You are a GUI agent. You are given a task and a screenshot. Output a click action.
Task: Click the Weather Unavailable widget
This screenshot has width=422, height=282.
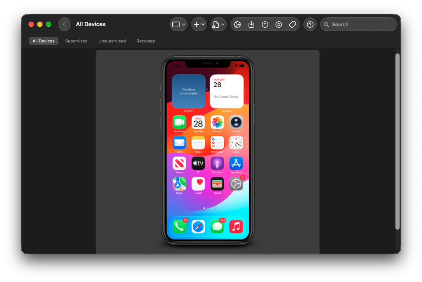click(x=189, y=91)
